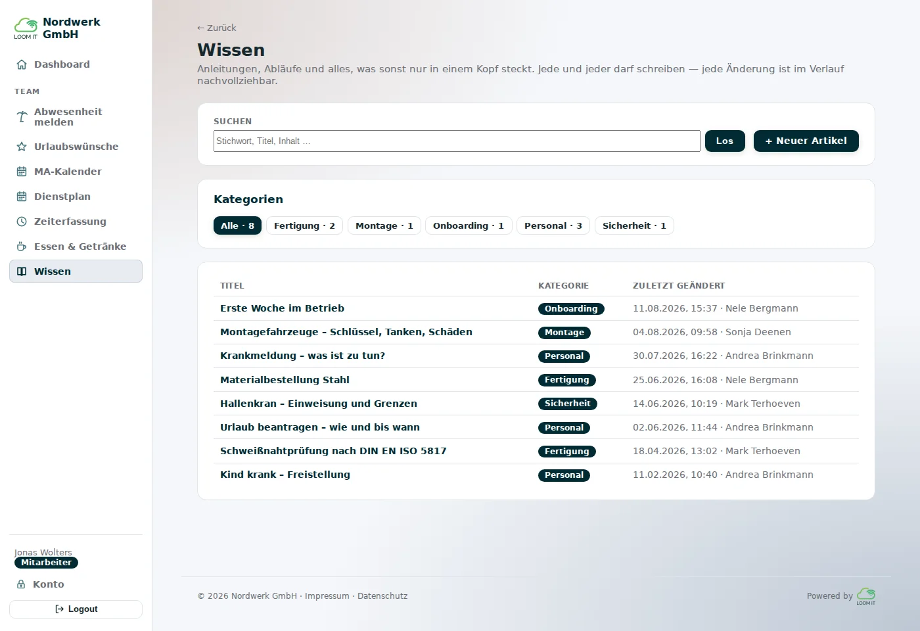Image resolution: width=920 pixels, height=631 pixels.
Task: Filter by Fertigung · 2 category
Action: 304,225
